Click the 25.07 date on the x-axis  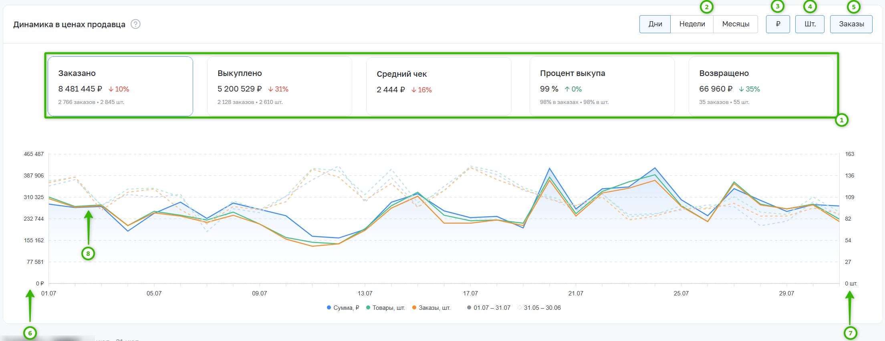pos(681,293)
